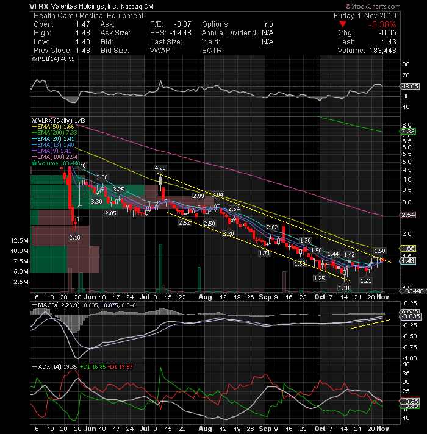Click the 3.25 price label
427x434 pixels.
coord(118,190)
